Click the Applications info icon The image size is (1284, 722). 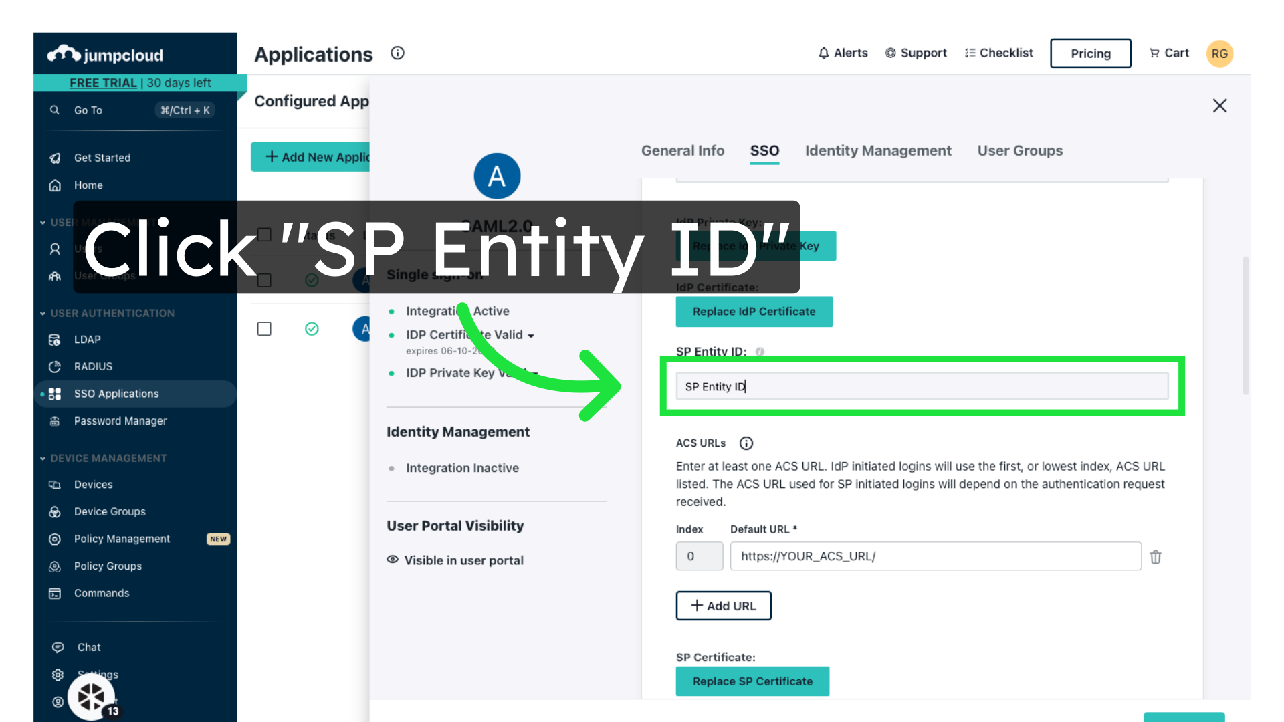[397, 53]
